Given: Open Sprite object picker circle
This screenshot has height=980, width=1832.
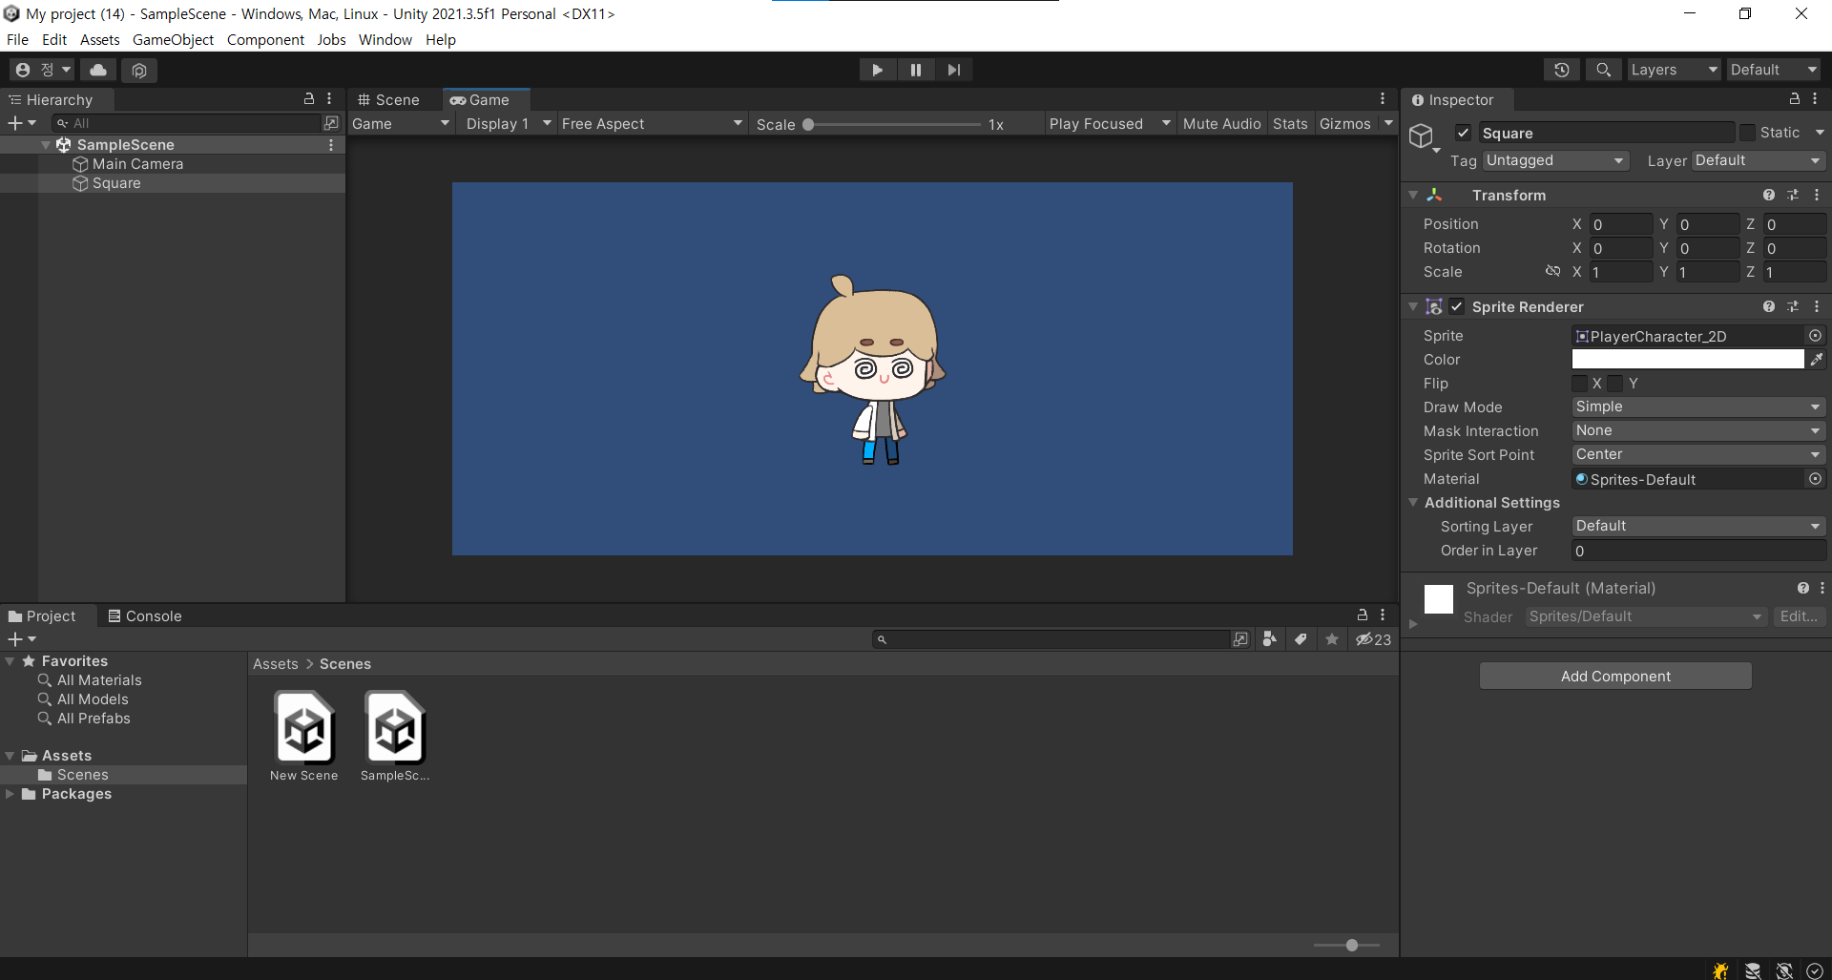Looking at the screenshot, I should pyautogui.click(x=1815, y=336).
